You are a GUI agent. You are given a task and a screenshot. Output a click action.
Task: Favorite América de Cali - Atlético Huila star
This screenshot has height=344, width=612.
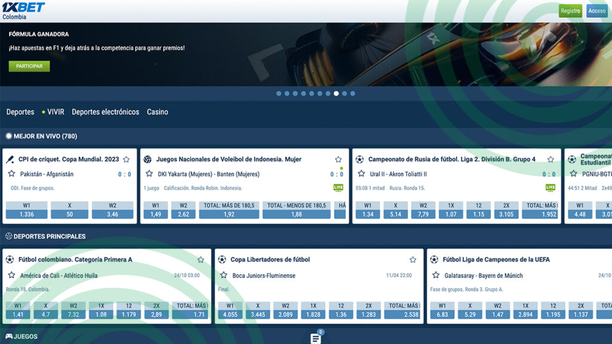click(12, 275)
